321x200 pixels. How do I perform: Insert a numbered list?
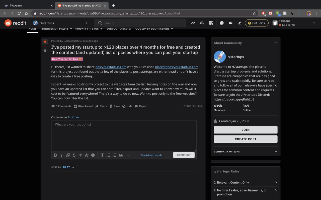pyautogui.click(x=115, y=155)
